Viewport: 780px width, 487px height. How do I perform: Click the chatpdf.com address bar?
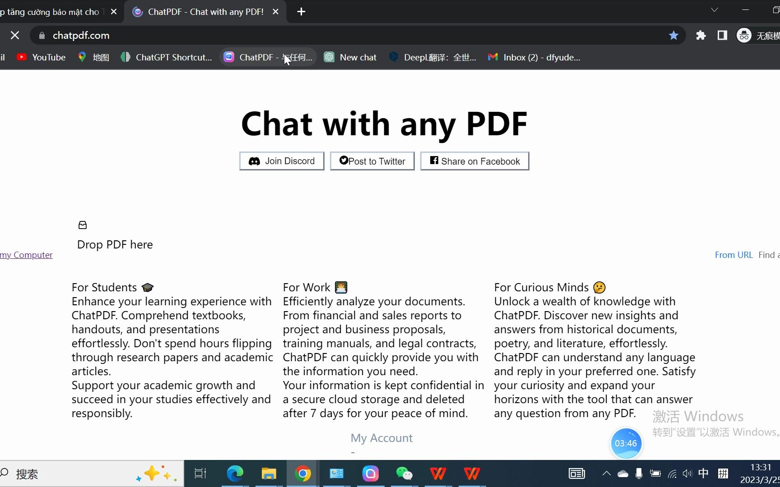[352, 35]
